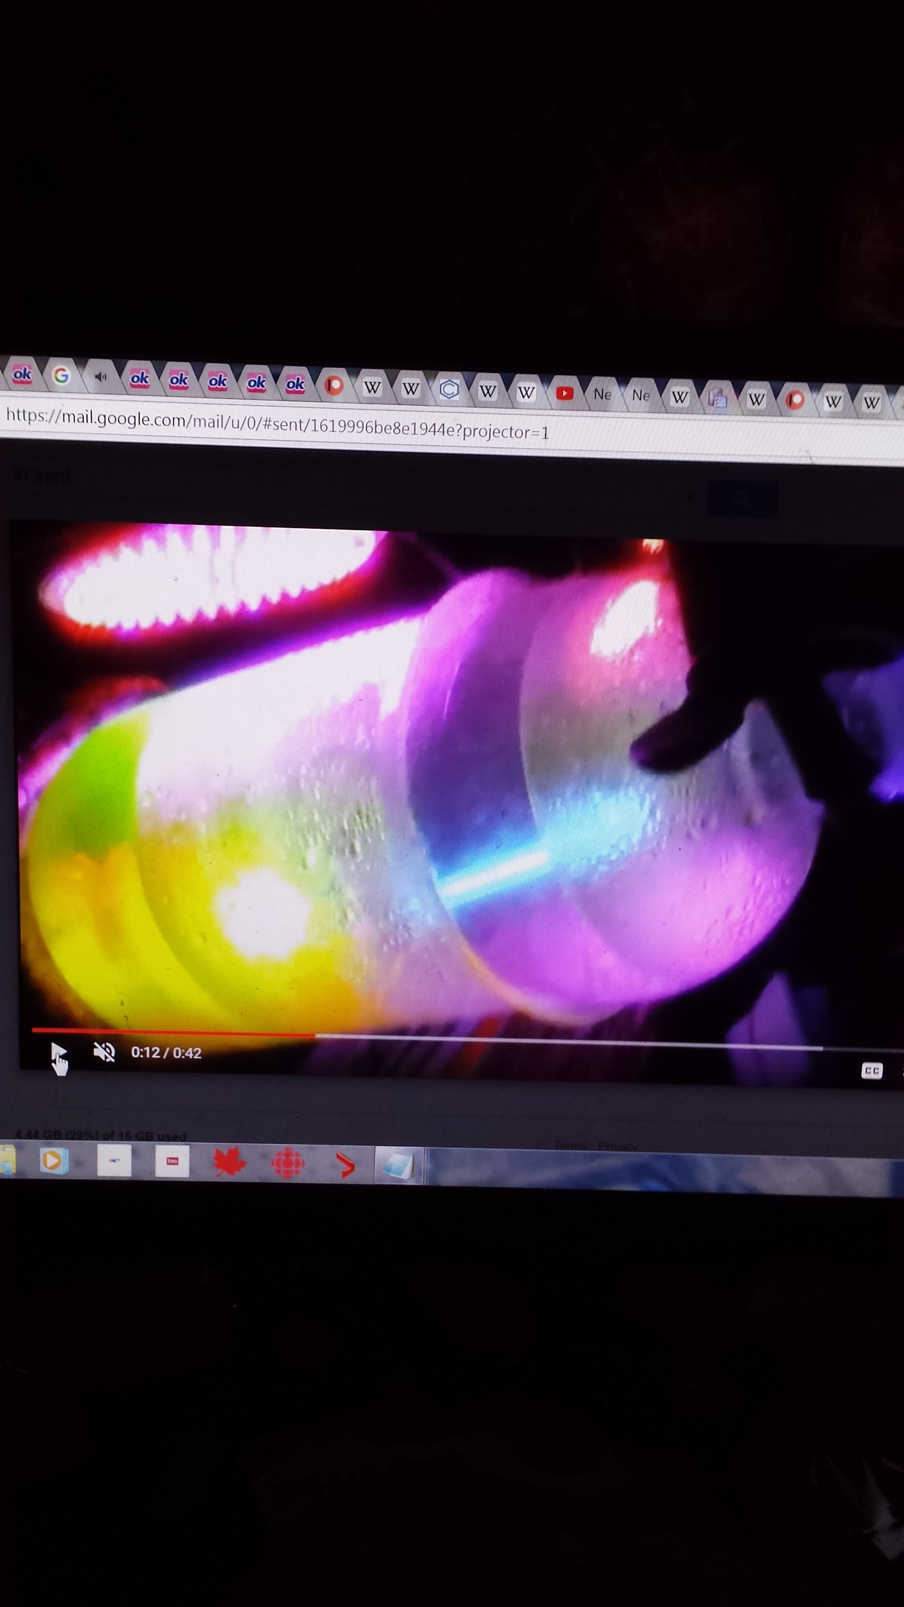
Task: Open the red chevron arrow taskbar app
Action: point(345,1164)
